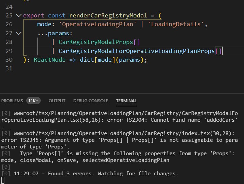
Task: Click the mode parameter name on line 26
Action: click(x=44, y=24)
